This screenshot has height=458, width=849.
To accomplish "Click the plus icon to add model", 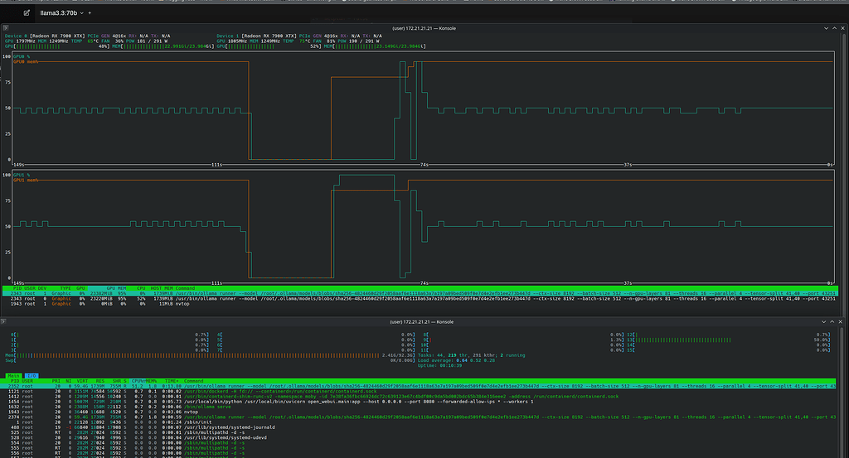I will pos(90,14).
